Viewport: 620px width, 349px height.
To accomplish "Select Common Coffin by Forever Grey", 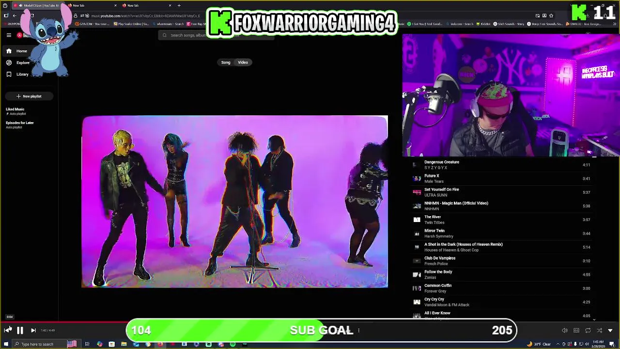I will point(501,288).
